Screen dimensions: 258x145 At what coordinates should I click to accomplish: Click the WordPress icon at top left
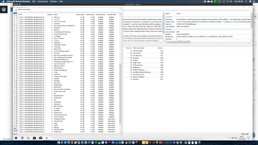tap(4, 9)
